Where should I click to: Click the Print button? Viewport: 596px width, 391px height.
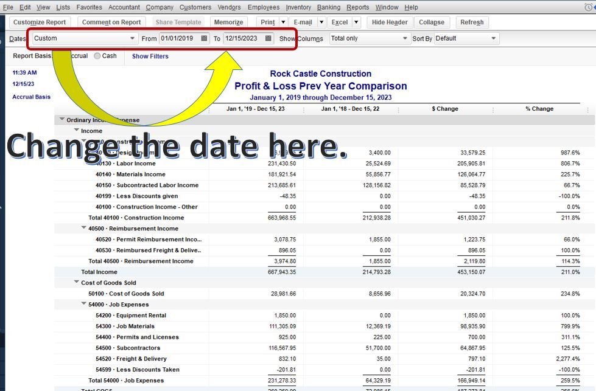(x=268, y=22)
